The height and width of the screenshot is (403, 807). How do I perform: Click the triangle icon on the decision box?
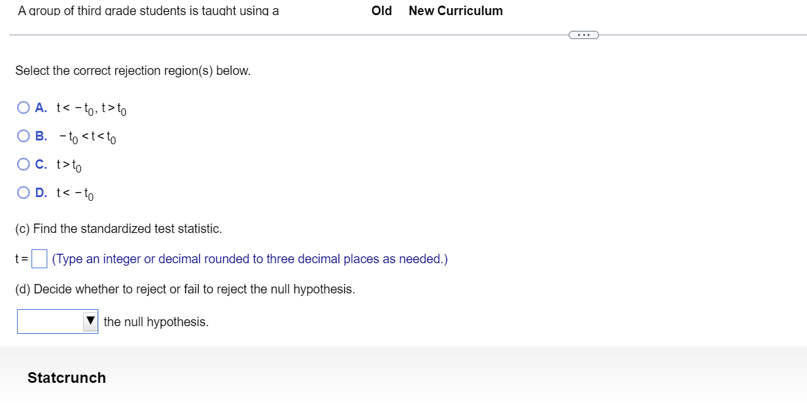91,321
